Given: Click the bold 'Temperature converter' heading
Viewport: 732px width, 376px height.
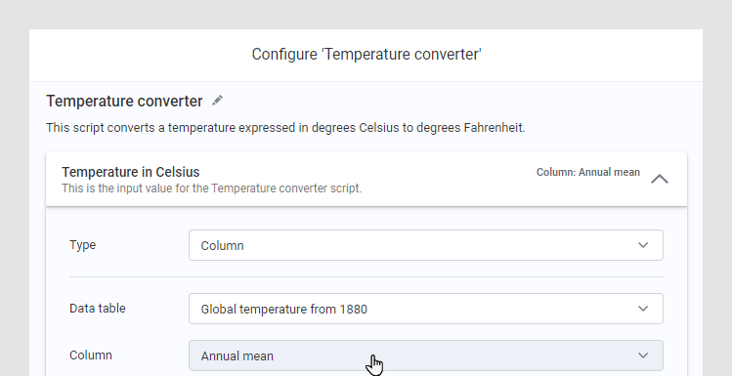Looking at the screenshot, I should pyautogui.click(x=124, y=101).
